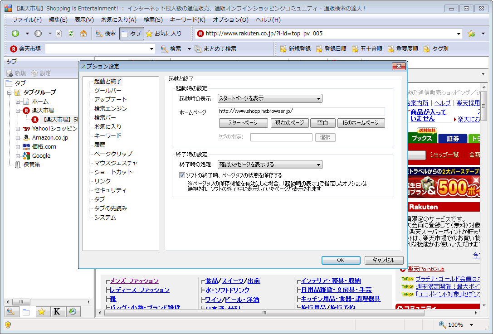Click the スタートページ button
The width and height of the screenshot is (493, 334).
click(x=244, y=123)
